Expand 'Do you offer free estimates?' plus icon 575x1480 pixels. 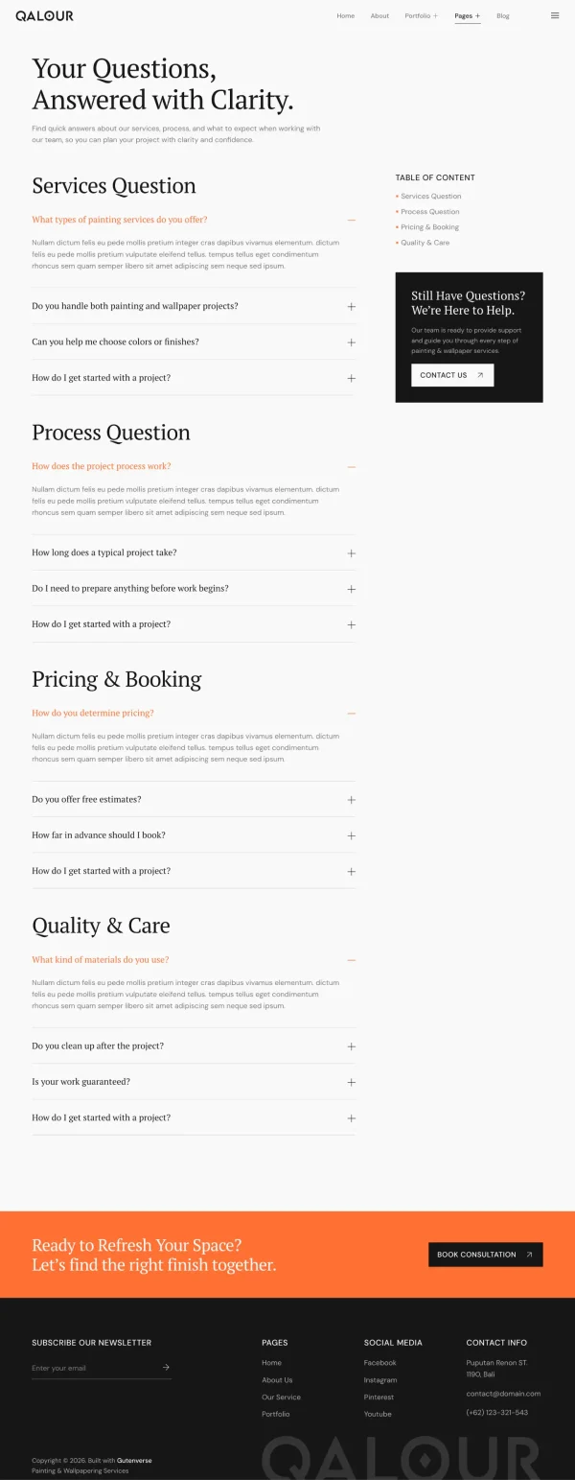(x=352, y=800)
